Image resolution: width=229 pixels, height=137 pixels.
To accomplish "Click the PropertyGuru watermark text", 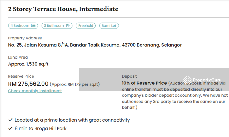I will 207,80.
